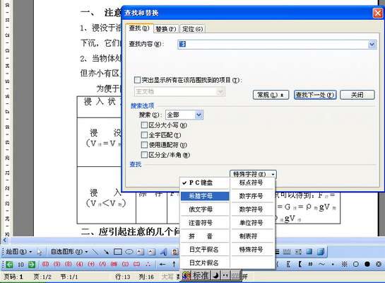Select 单位符号 unit symbols entry
The image size is (385, 283).
point(252,223)
